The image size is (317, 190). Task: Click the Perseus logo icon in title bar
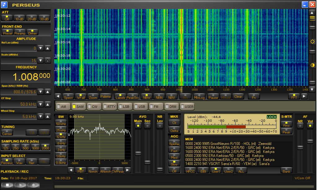coord(4,4)
